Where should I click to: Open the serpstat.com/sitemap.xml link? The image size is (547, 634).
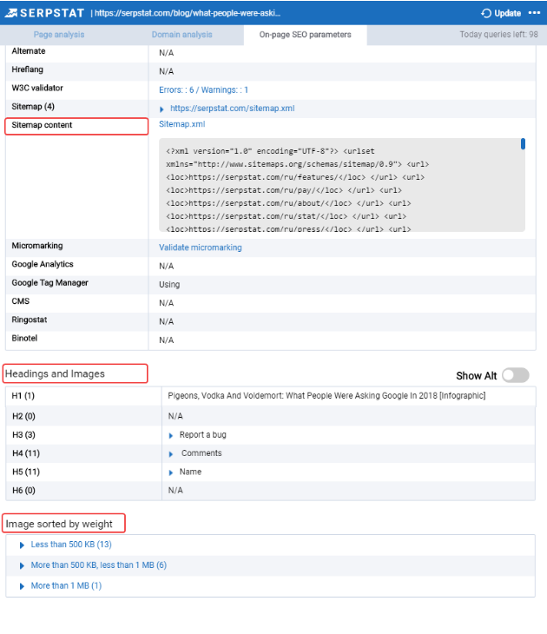point(232,109)
